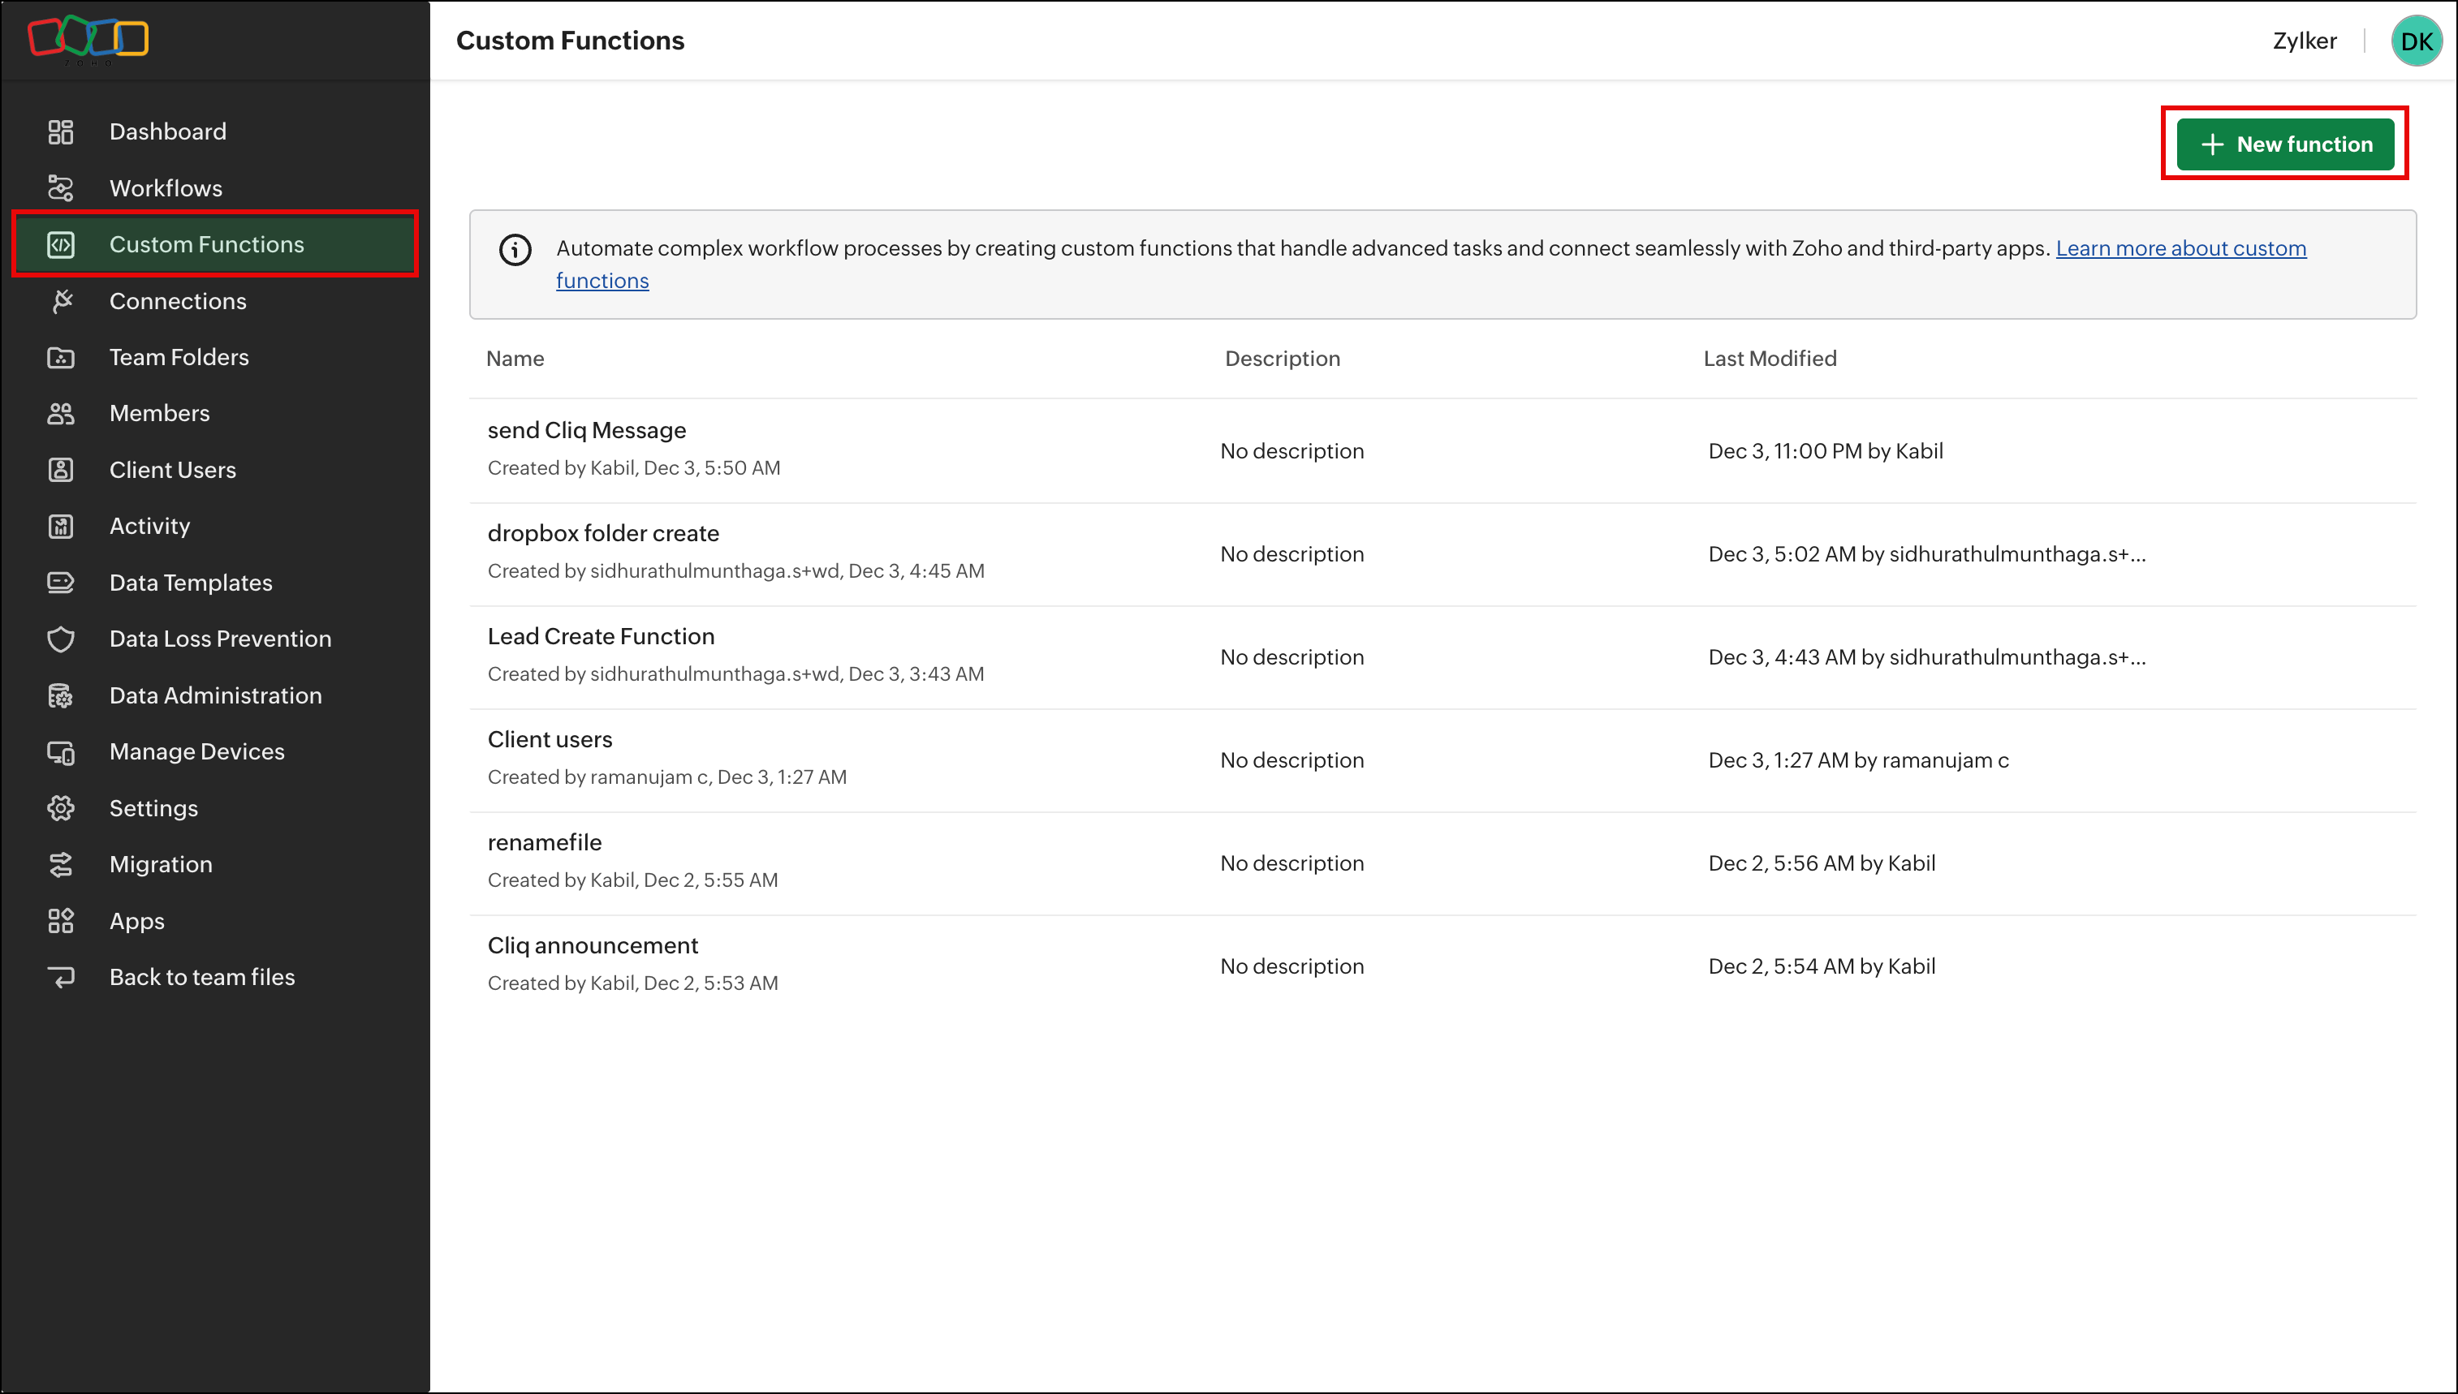Click the Manage Devices icon
2458x1394 pixels.
[x=60, y=751]
